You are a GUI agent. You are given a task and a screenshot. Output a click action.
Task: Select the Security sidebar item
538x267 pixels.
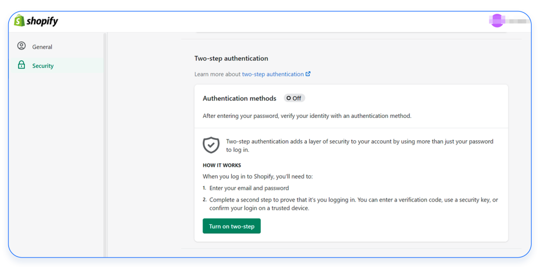coord(43,66)
